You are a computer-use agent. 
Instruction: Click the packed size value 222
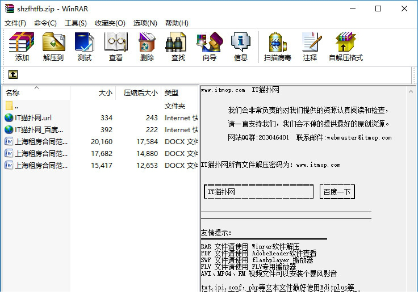152,130
